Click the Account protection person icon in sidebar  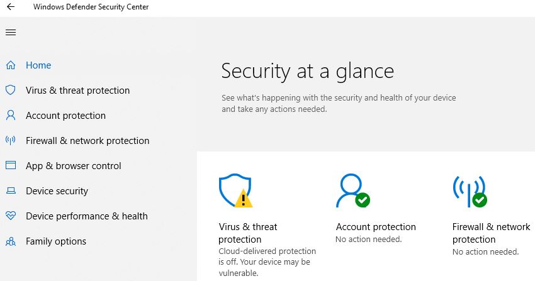coord(11,116)
